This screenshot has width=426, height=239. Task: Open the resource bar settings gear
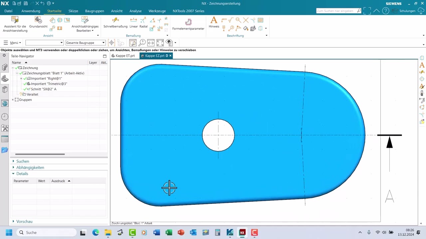tap(4, 56)
